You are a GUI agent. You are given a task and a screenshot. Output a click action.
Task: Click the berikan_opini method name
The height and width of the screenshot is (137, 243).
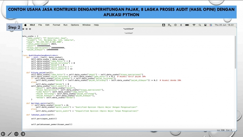[39, 103]
